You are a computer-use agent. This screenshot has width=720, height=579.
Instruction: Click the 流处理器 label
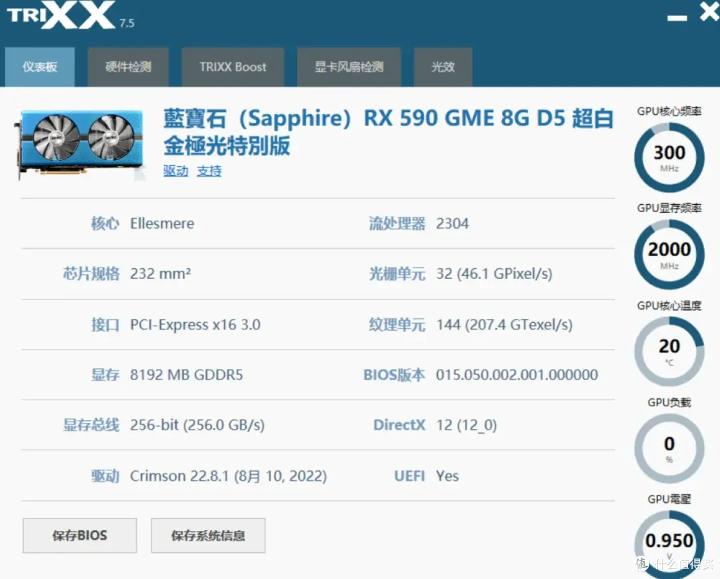pos(397,223)
